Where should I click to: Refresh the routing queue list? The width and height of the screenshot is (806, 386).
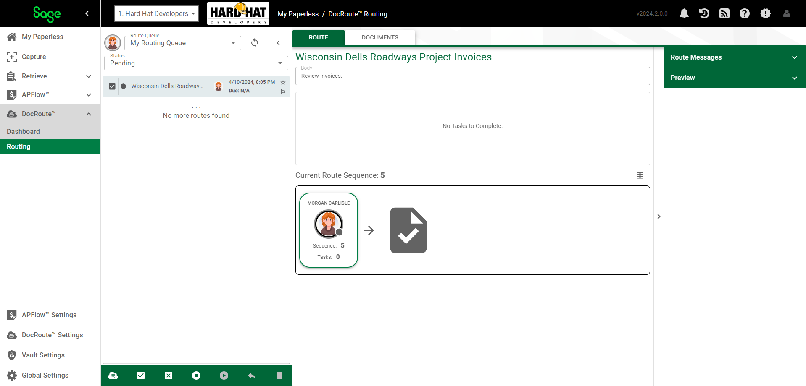pyautogui.click(x=255, y=43)
